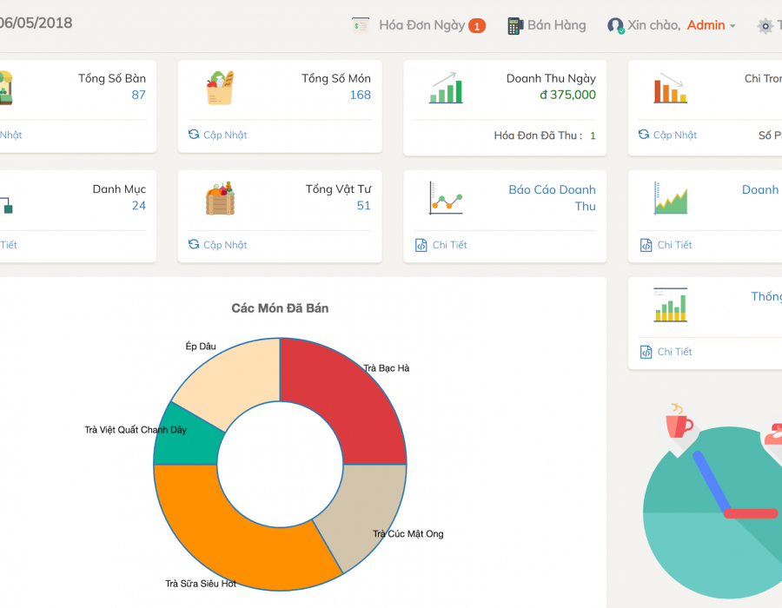
Task: Click the Doanh Thu Ngày green bar chart icon
Action: pyautogui.click(x=446, y=88)
